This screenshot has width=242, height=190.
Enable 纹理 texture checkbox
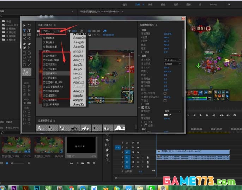[x=146, y=126]
